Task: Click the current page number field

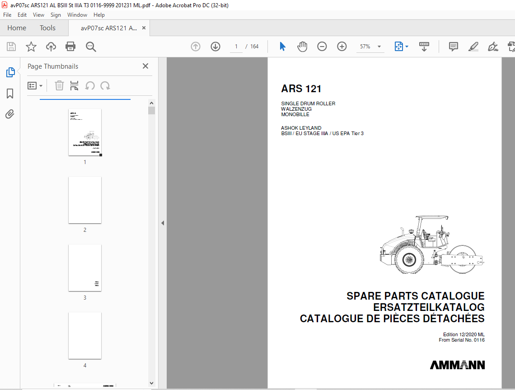Action: pyautogui.click(x=236, y=47)
